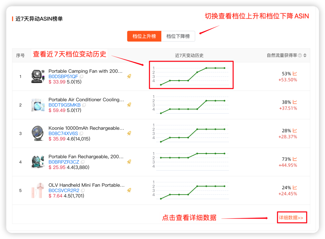
Task: Click the rocket icon on the Koonie fan row
Action: point(129,133)
